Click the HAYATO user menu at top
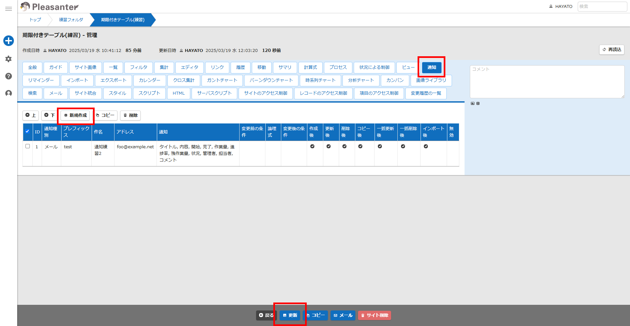 point(561,7)
